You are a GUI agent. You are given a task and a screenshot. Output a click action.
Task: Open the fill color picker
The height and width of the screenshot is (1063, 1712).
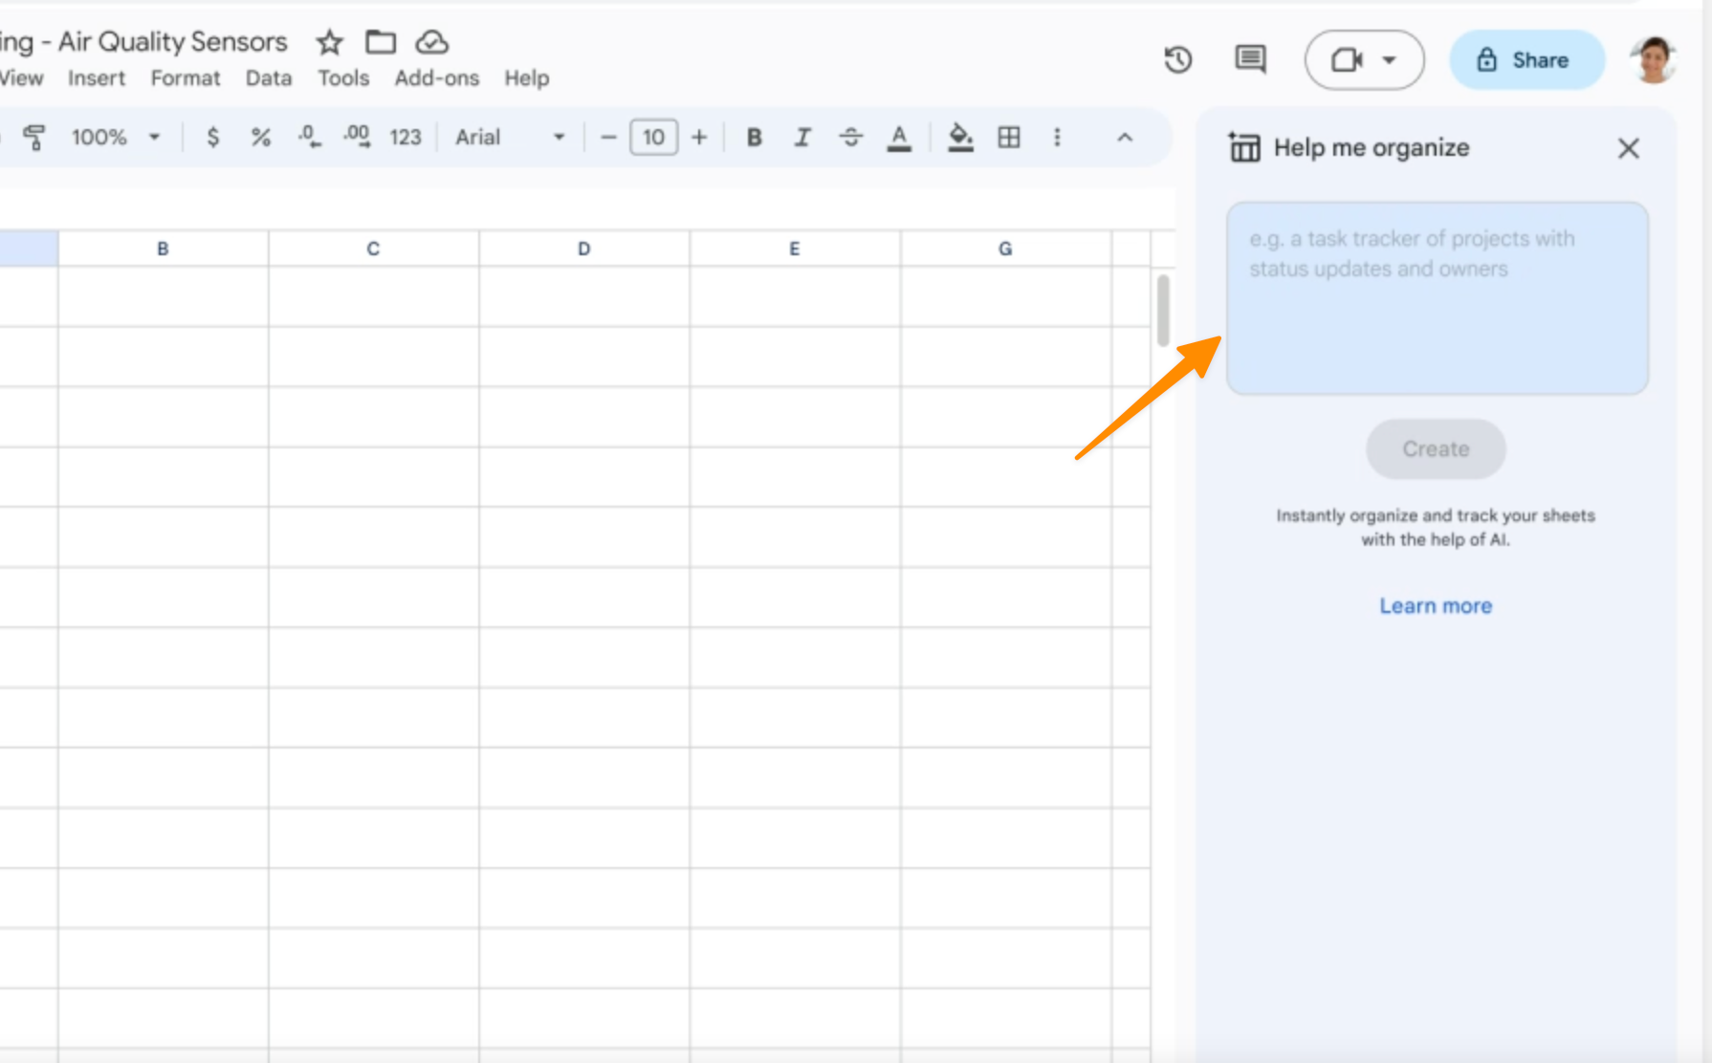(959, 138)
